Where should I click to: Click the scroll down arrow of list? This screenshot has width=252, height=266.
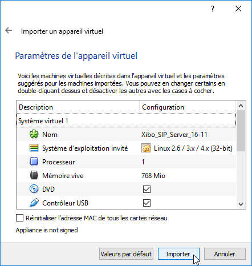pyautogui.click(x=241, y=204)
